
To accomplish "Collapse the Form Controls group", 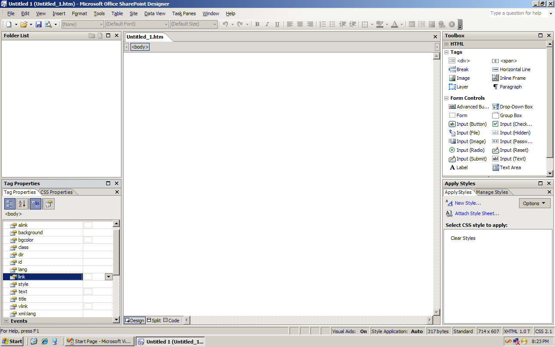I will pos(447,98).
